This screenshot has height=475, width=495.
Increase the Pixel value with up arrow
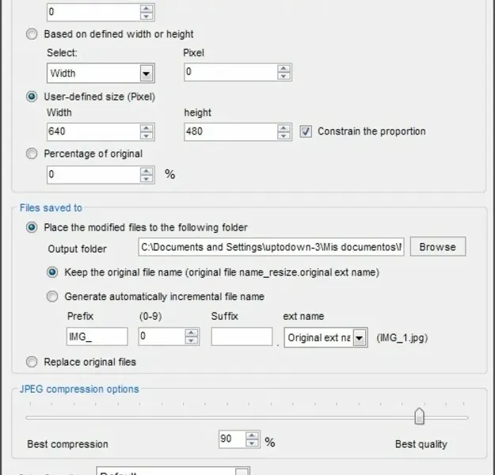pyautogui.click(x=284, y=69)
